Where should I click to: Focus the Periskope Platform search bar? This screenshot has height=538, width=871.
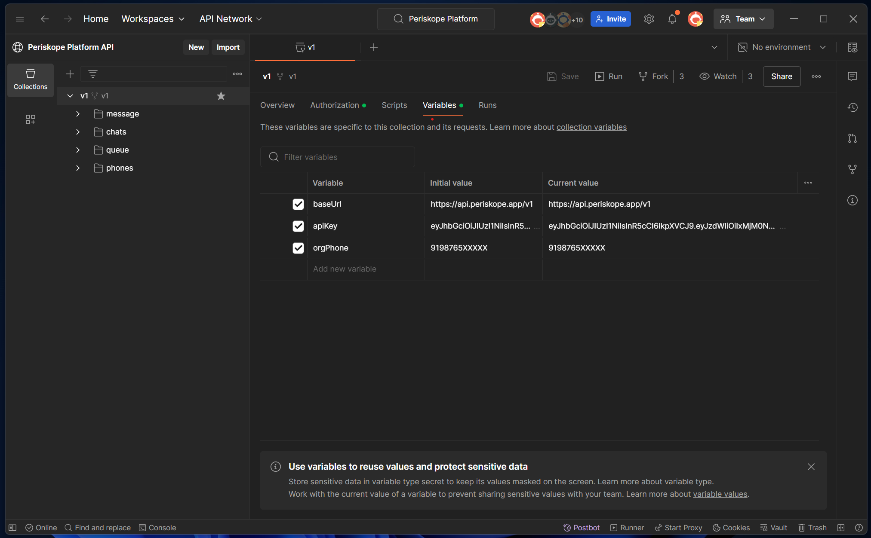(x=436, y=19)
